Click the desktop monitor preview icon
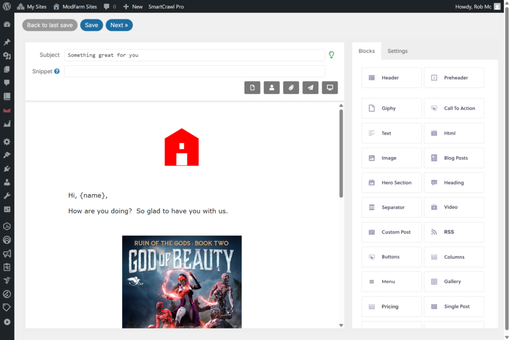510x340 pixels. click(x=330, y=88)
